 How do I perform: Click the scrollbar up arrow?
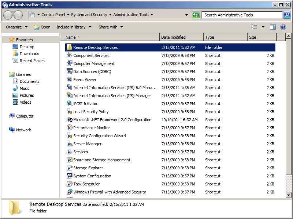click(x=288, y=36)
